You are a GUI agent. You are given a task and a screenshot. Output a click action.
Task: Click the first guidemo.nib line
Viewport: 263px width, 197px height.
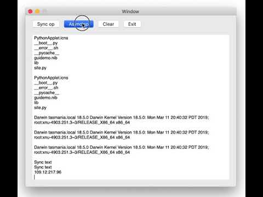pos(45,58)
